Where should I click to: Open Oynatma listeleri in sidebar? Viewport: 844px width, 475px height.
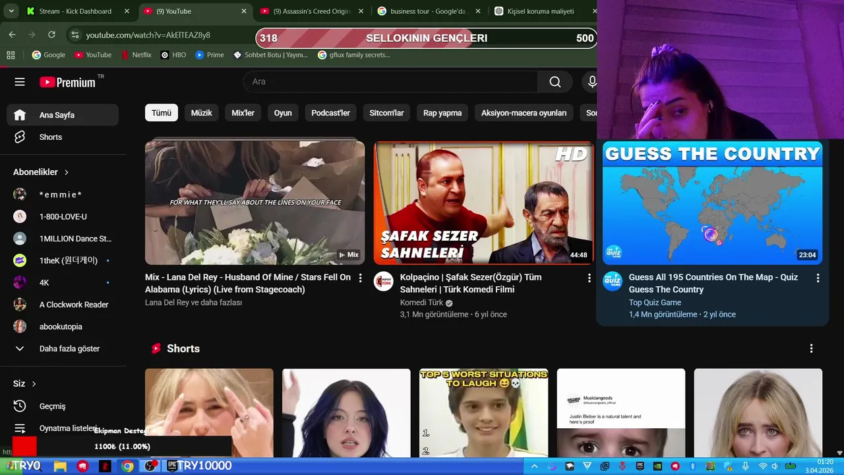[63, 428]
